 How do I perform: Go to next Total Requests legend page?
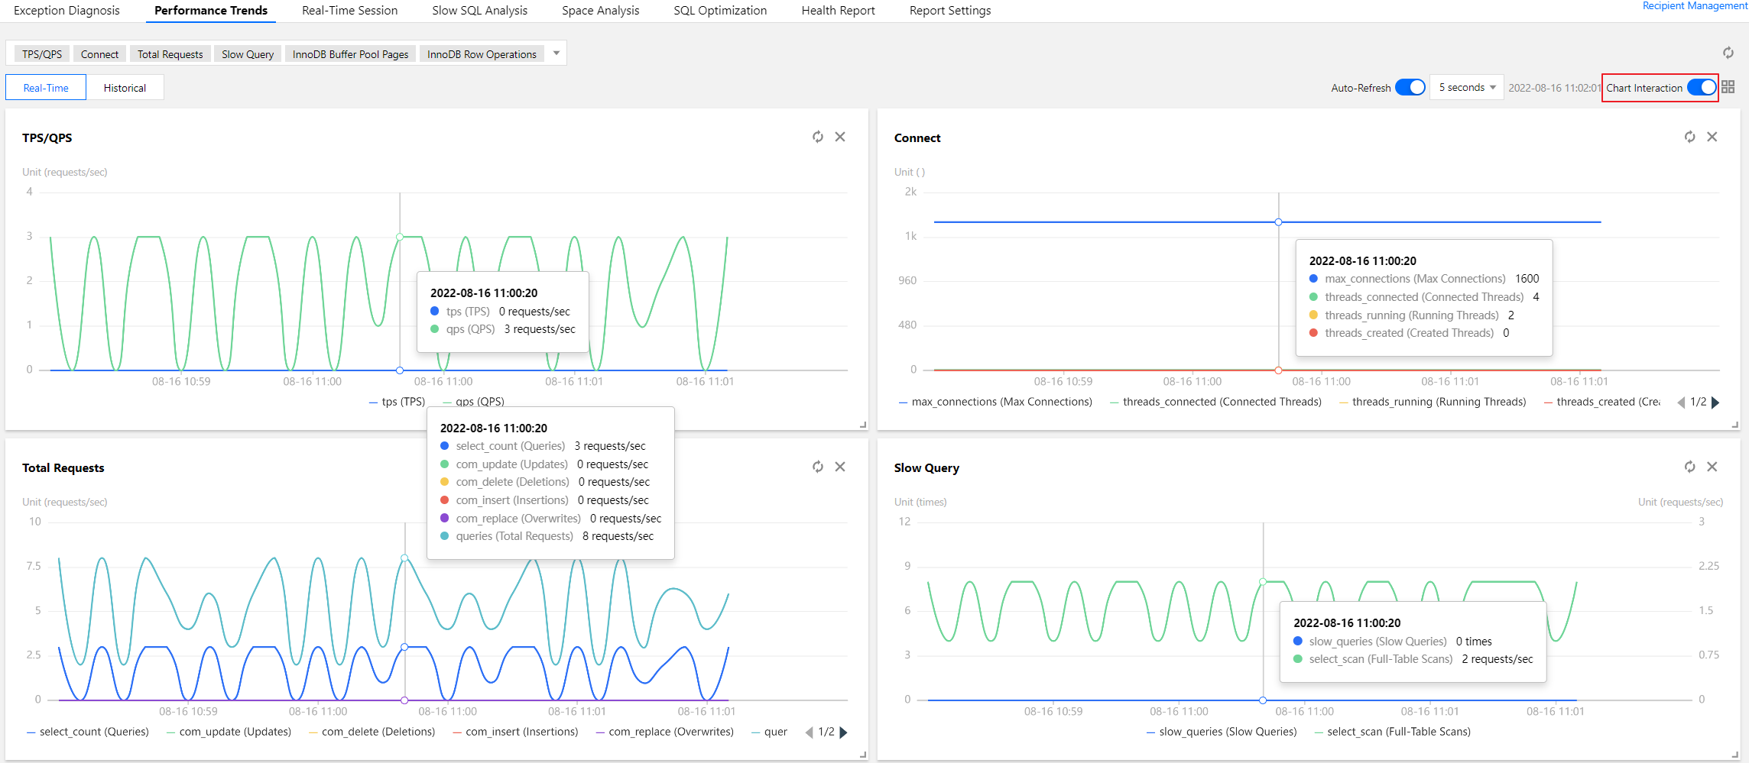click(844, 732)
